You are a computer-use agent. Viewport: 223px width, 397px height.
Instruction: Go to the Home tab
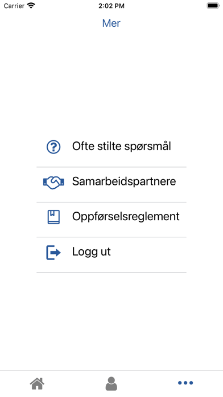[37, 383]
